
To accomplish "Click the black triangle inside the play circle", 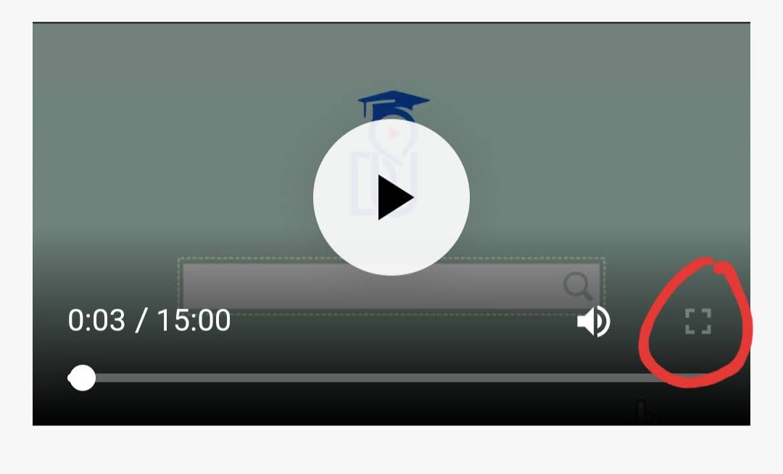I will tap(394, 198).
